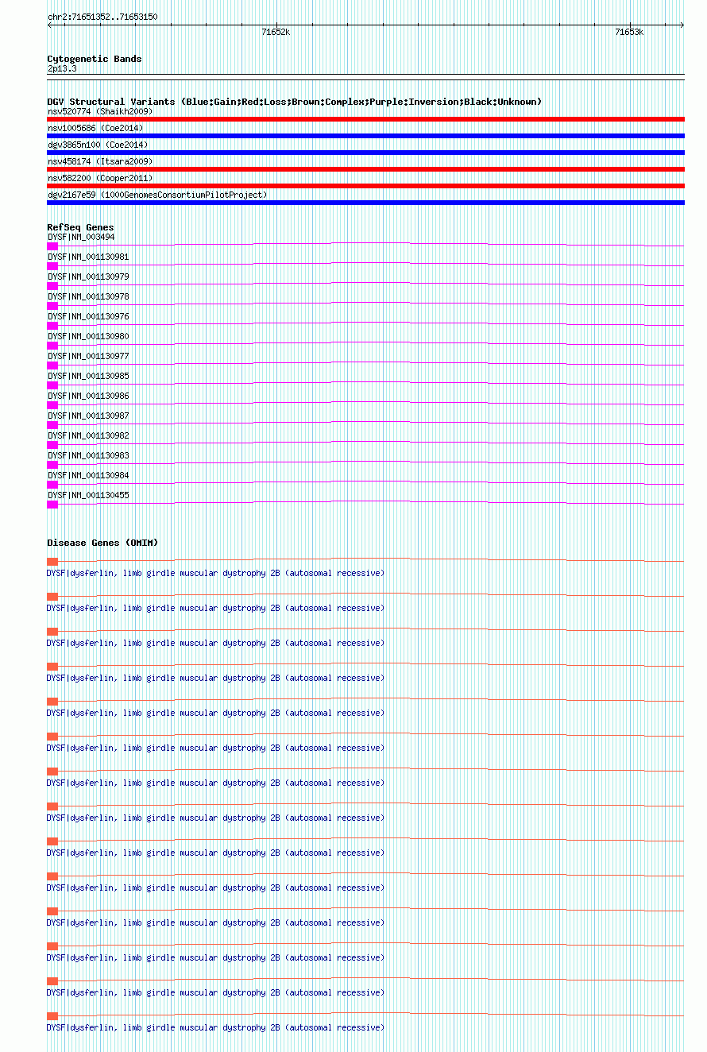
Task: Click the blue gain bar for dgv3865n100
Action: (365, 153)
